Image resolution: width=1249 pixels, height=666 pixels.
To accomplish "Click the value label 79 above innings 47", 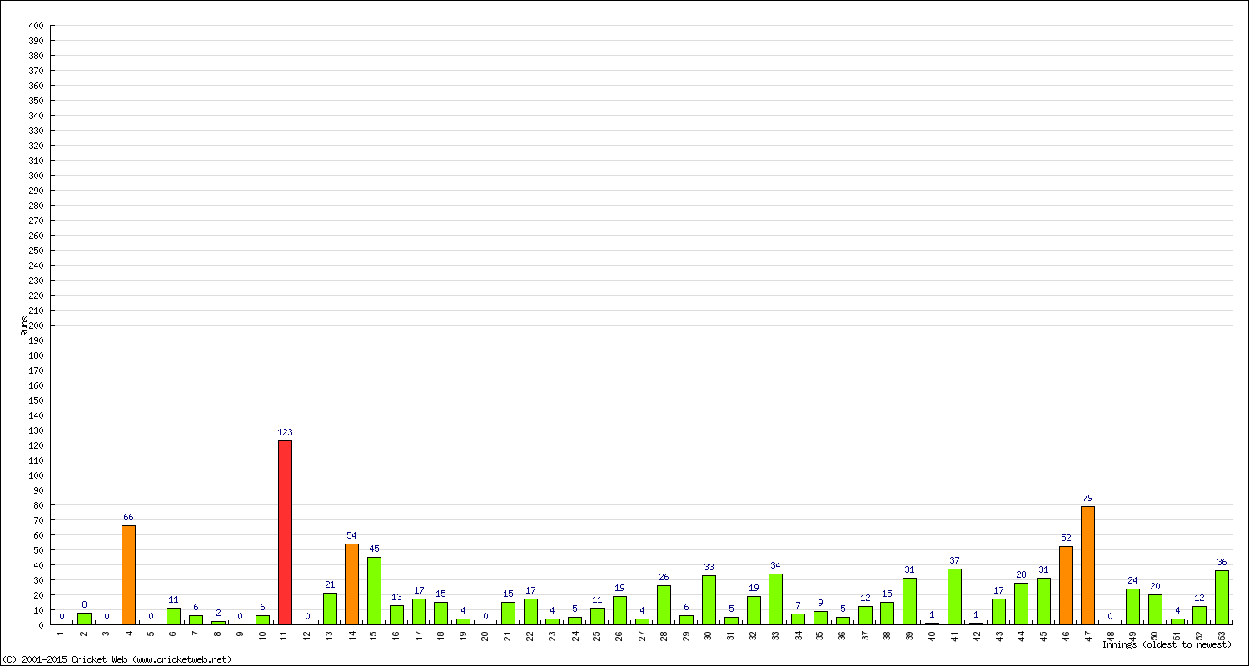I will [1087, 498].
